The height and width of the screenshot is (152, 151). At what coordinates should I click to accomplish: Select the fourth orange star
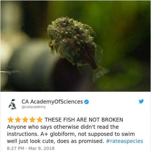point(32,120)
